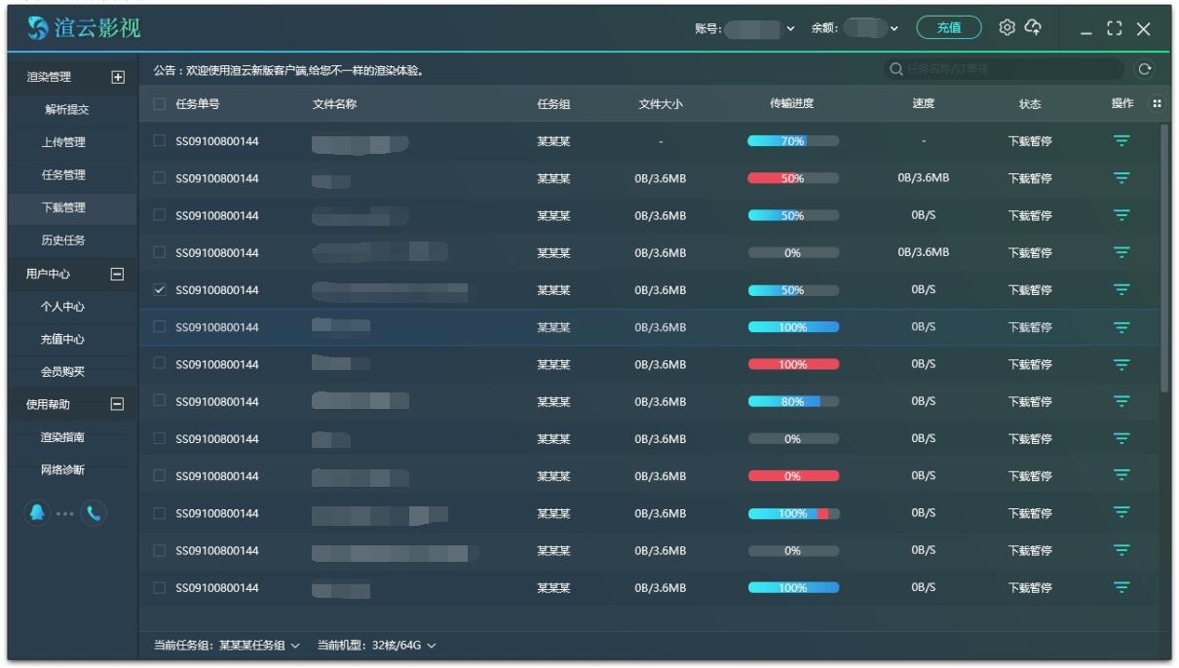1179x668 pixels.
Task: Click the 70% transfer progress bar
Action: [x=791, y=140]
